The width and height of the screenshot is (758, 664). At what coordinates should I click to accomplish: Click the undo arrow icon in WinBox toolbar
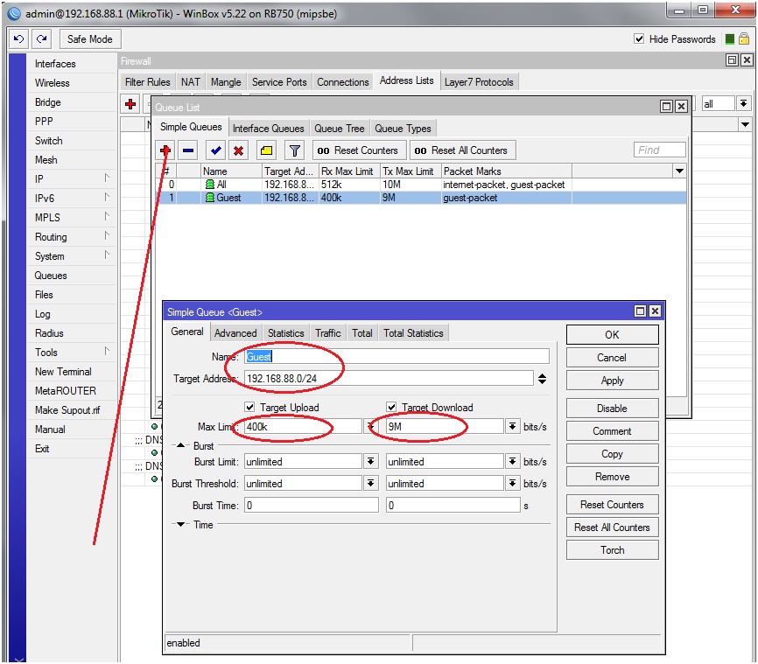[18, 39]
